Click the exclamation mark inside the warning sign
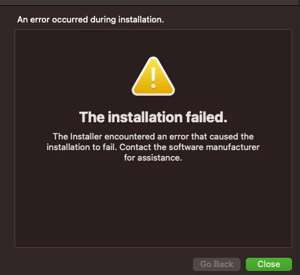Screen dimensions: 300x275 [153, 78]
